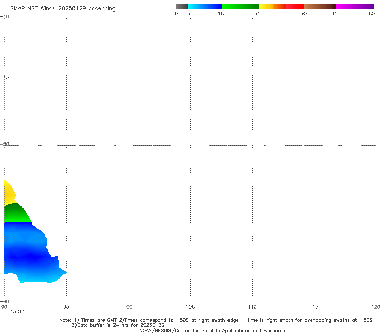This screenshot has width=380, height=334.
Task: Click the latitude axis label '-45'
Action: coord(5,78)
